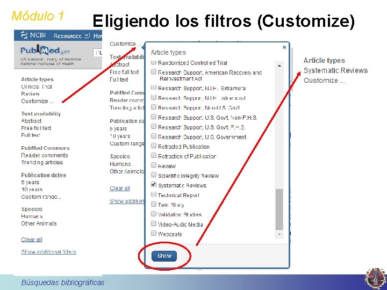Click Clear all in left sidebar
Viewport: 387px width, 290px height.
coord(32,240)
